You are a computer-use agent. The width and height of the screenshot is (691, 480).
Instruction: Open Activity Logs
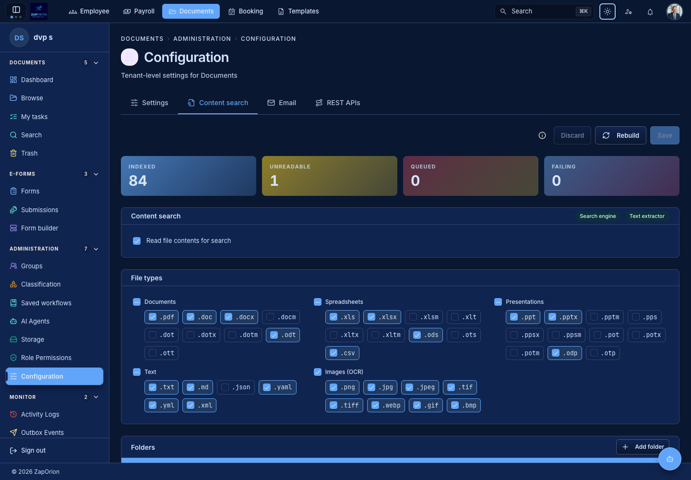(54, 414)
